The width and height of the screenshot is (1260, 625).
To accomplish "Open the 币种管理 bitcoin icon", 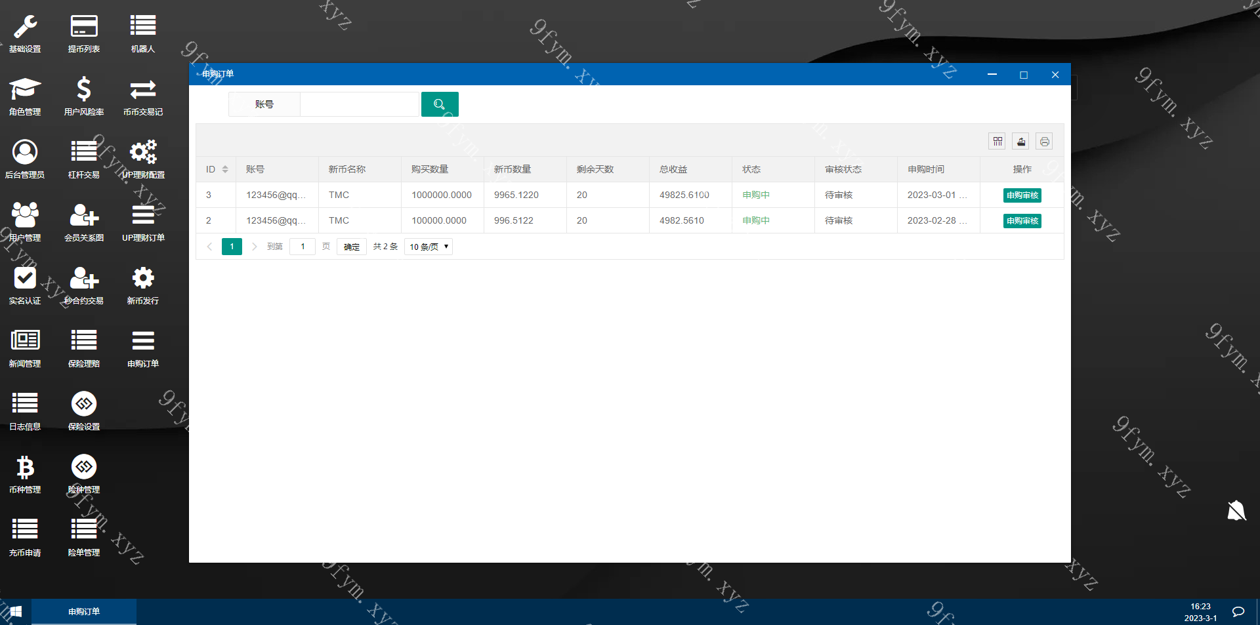I will [25, 467].
